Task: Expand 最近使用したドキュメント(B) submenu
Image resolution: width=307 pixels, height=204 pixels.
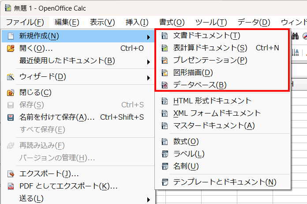Action: (78, 61)
